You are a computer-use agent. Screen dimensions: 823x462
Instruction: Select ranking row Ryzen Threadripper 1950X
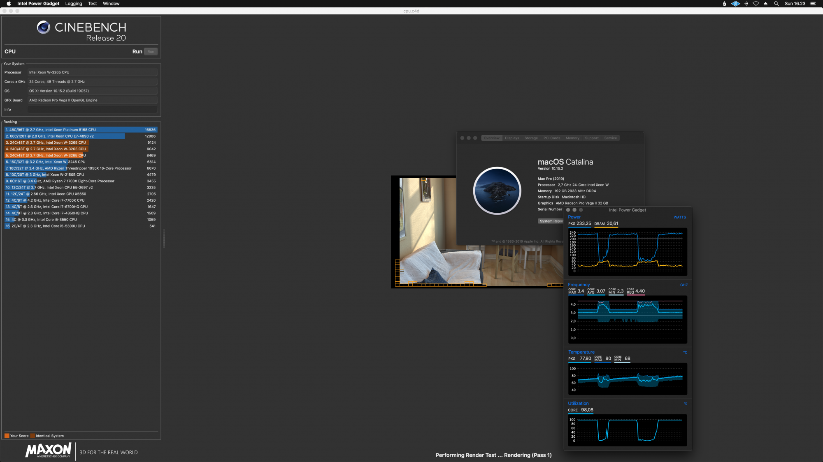(x=81, y=168)
